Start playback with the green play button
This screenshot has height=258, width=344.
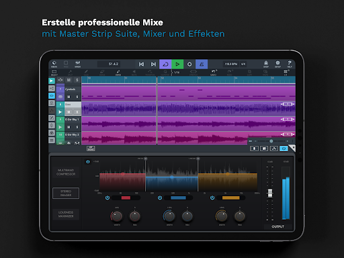tap(177, 64)
